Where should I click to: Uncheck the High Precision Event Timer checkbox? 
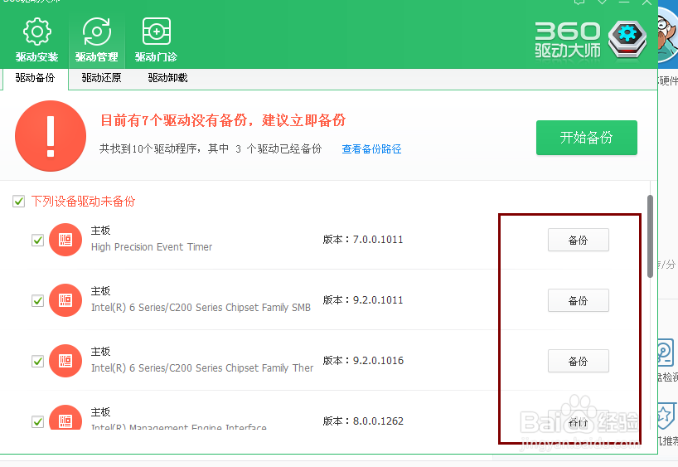(37, 241)
